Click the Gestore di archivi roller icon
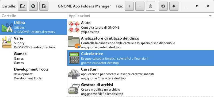 point(74,89)
